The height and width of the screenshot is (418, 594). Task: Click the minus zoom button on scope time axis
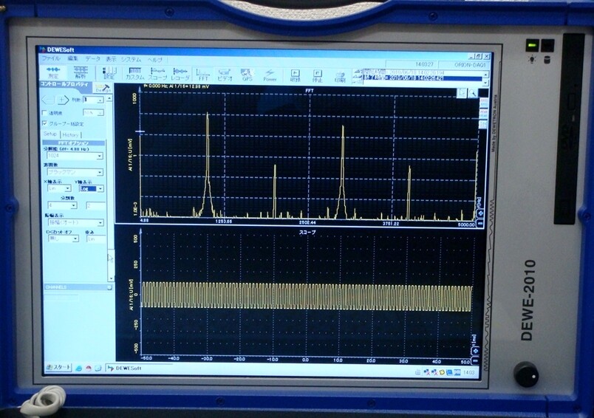coord(475,361)
